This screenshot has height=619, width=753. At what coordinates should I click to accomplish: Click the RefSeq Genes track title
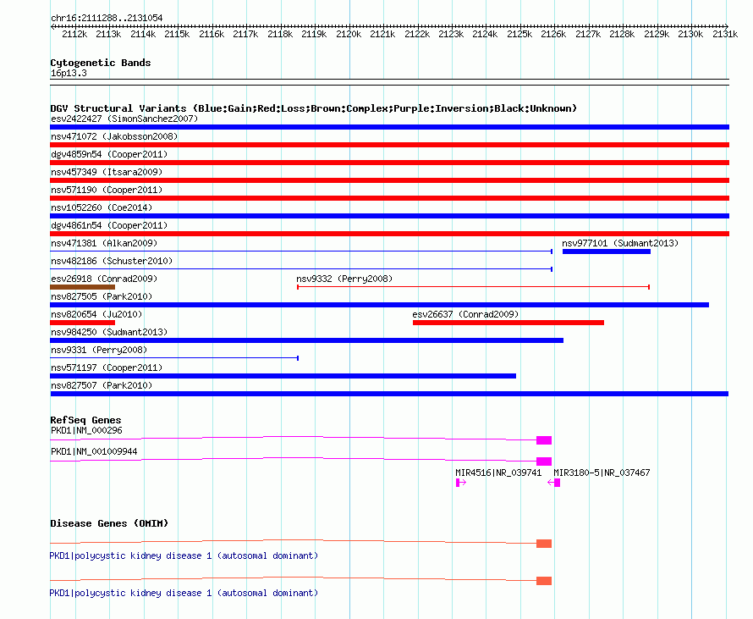[85, 420]
